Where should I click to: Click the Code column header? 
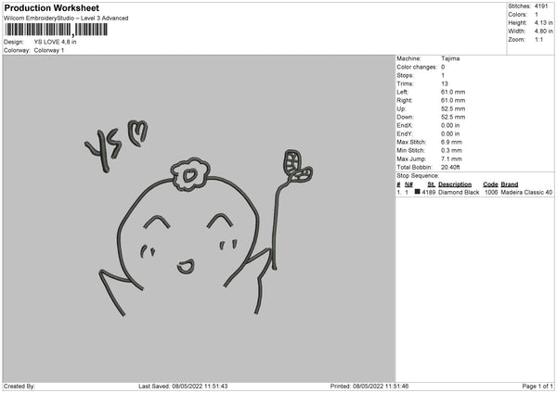point(490,184)
